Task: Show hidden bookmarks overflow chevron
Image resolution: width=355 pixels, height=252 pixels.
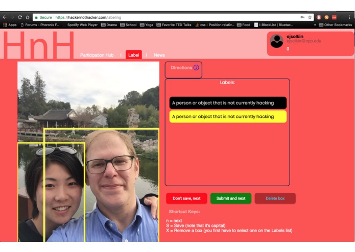Action: click(315, 25)
